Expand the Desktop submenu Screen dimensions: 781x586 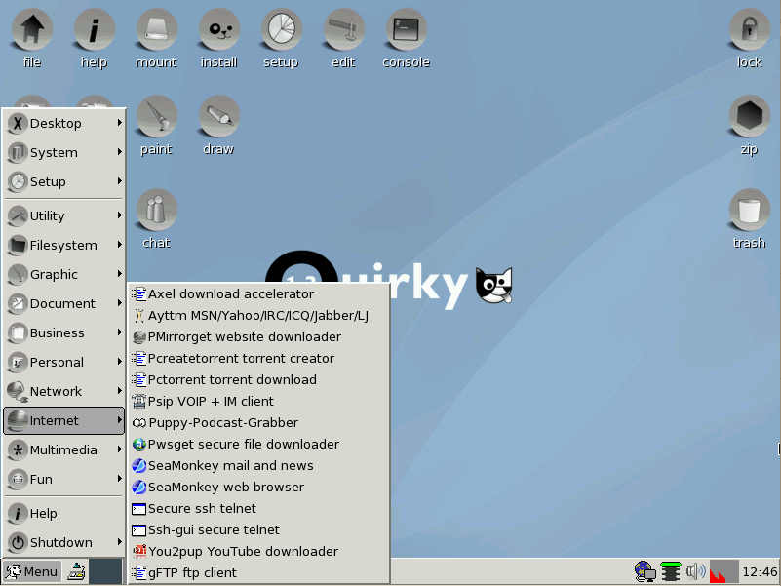(x=64, y=123)
